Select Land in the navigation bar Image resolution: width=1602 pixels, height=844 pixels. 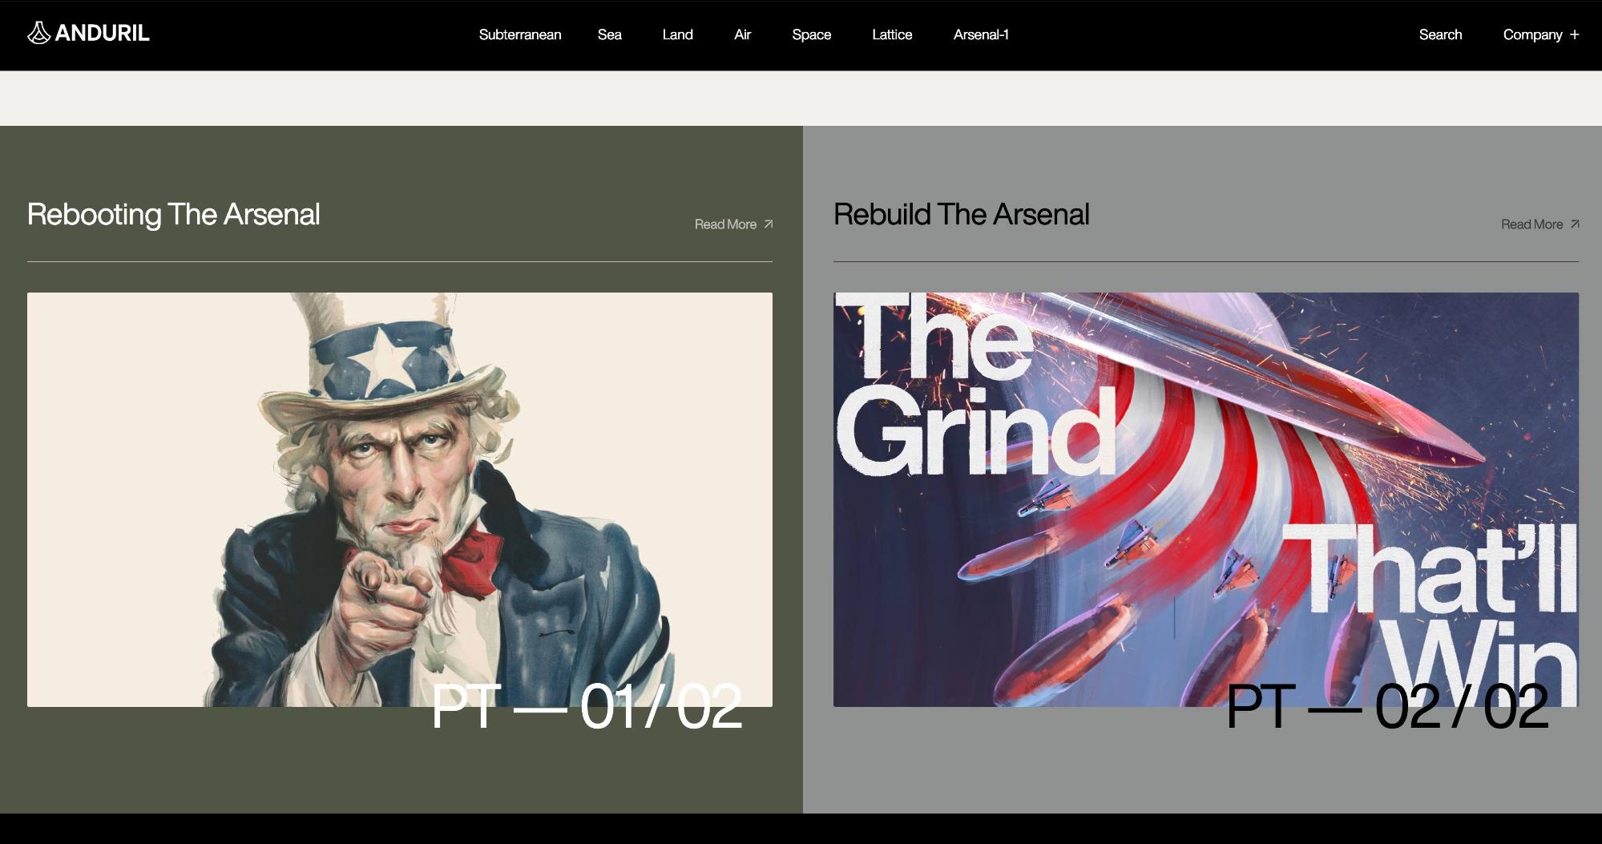pyautogui.click(x=677, y=34)
